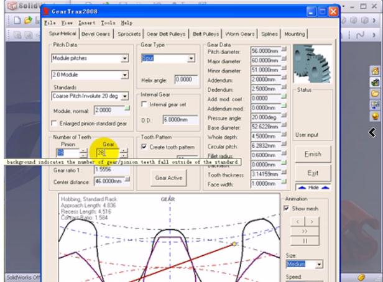Open the File menu in GearTrax
The image size is (383, 282).
[50, 23]
